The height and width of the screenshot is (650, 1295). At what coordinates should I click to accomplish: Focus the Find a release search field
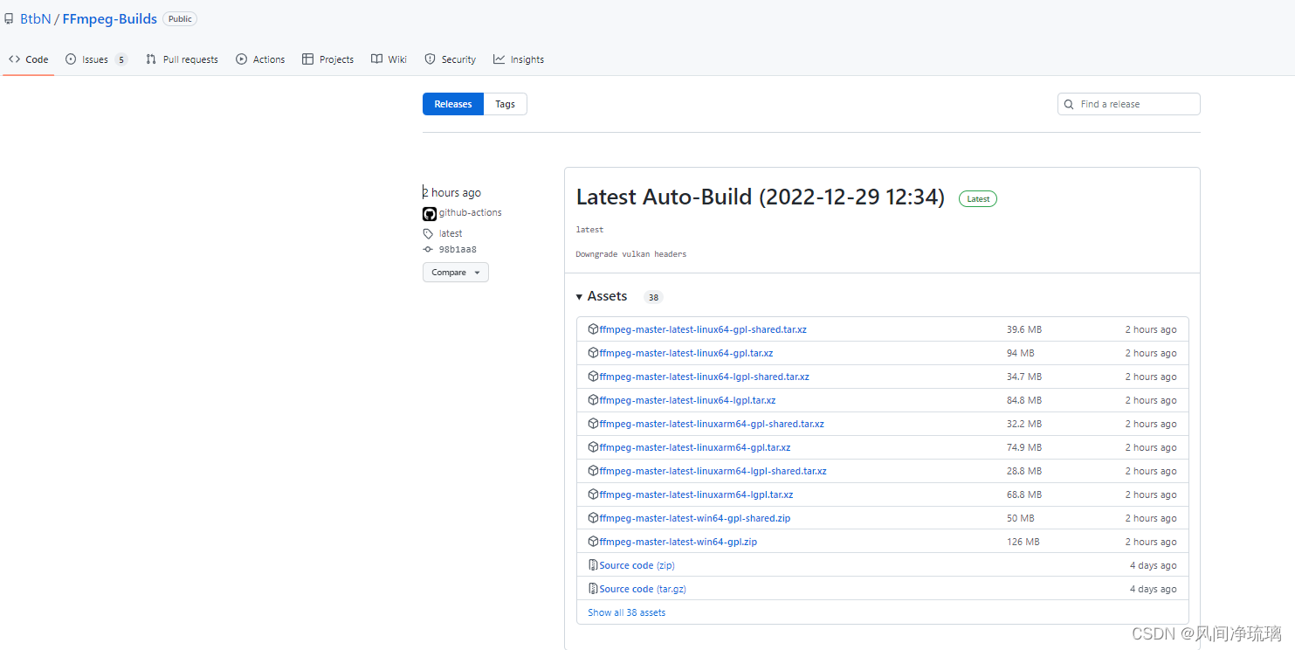point(1129,104)
